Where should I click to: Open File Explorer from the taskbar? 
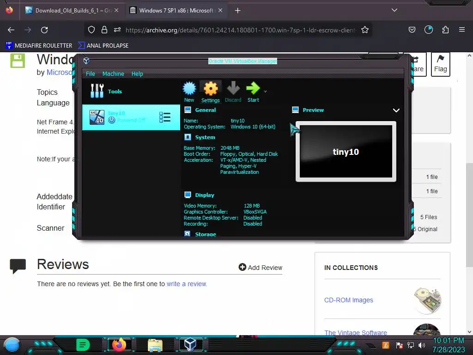tap(155, 345)
